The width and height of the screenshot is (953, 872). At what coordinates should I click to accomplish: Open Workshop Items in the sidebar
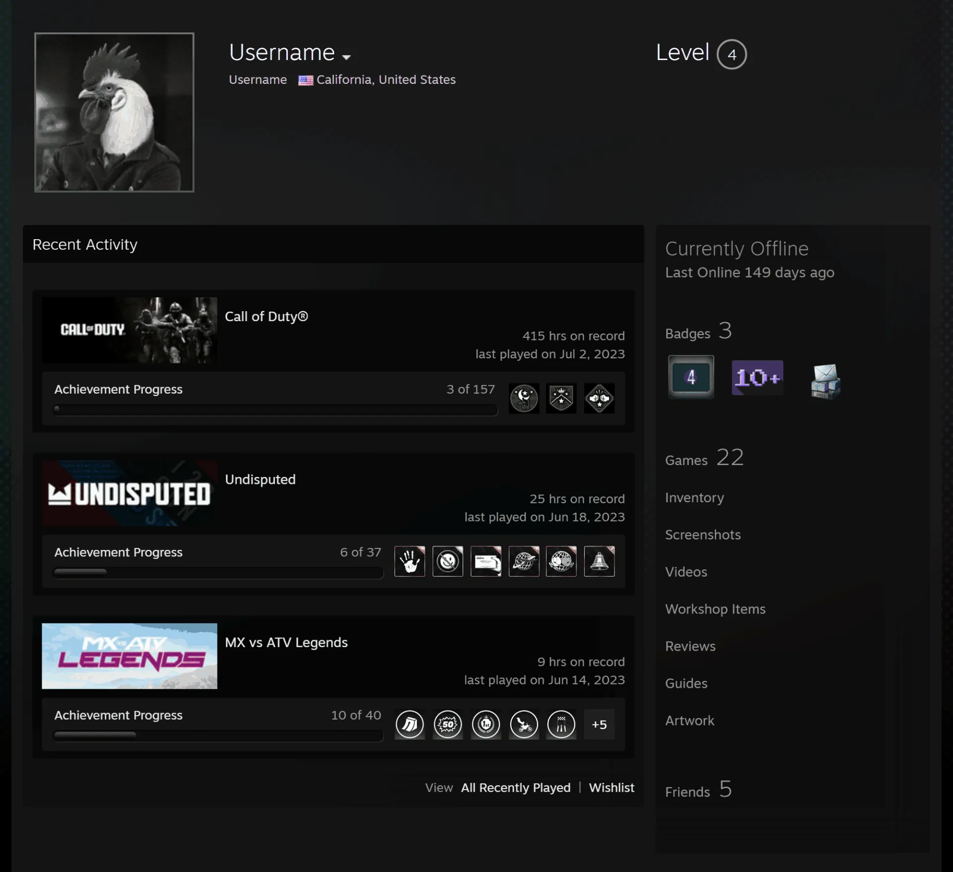pos(715,609)
